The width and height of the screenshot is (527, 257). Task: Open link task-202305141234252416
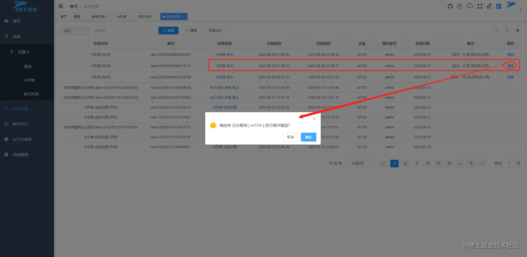coord(171,108)
